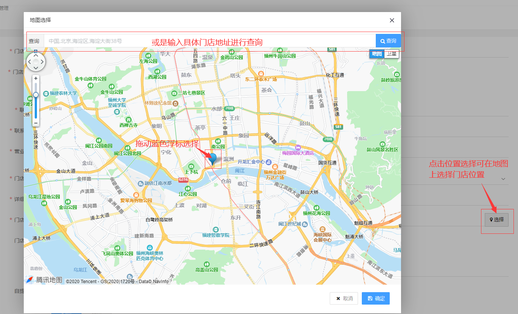The image size is (518, 314).
Task: Click the zoom slider handle
Action: [x=36, y=95]
